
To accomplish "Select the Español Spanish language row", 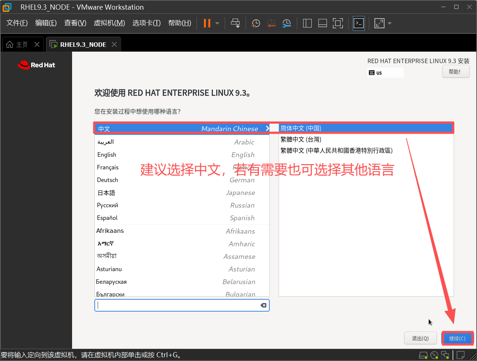I will pyautogui.click(x=182, y=218).
